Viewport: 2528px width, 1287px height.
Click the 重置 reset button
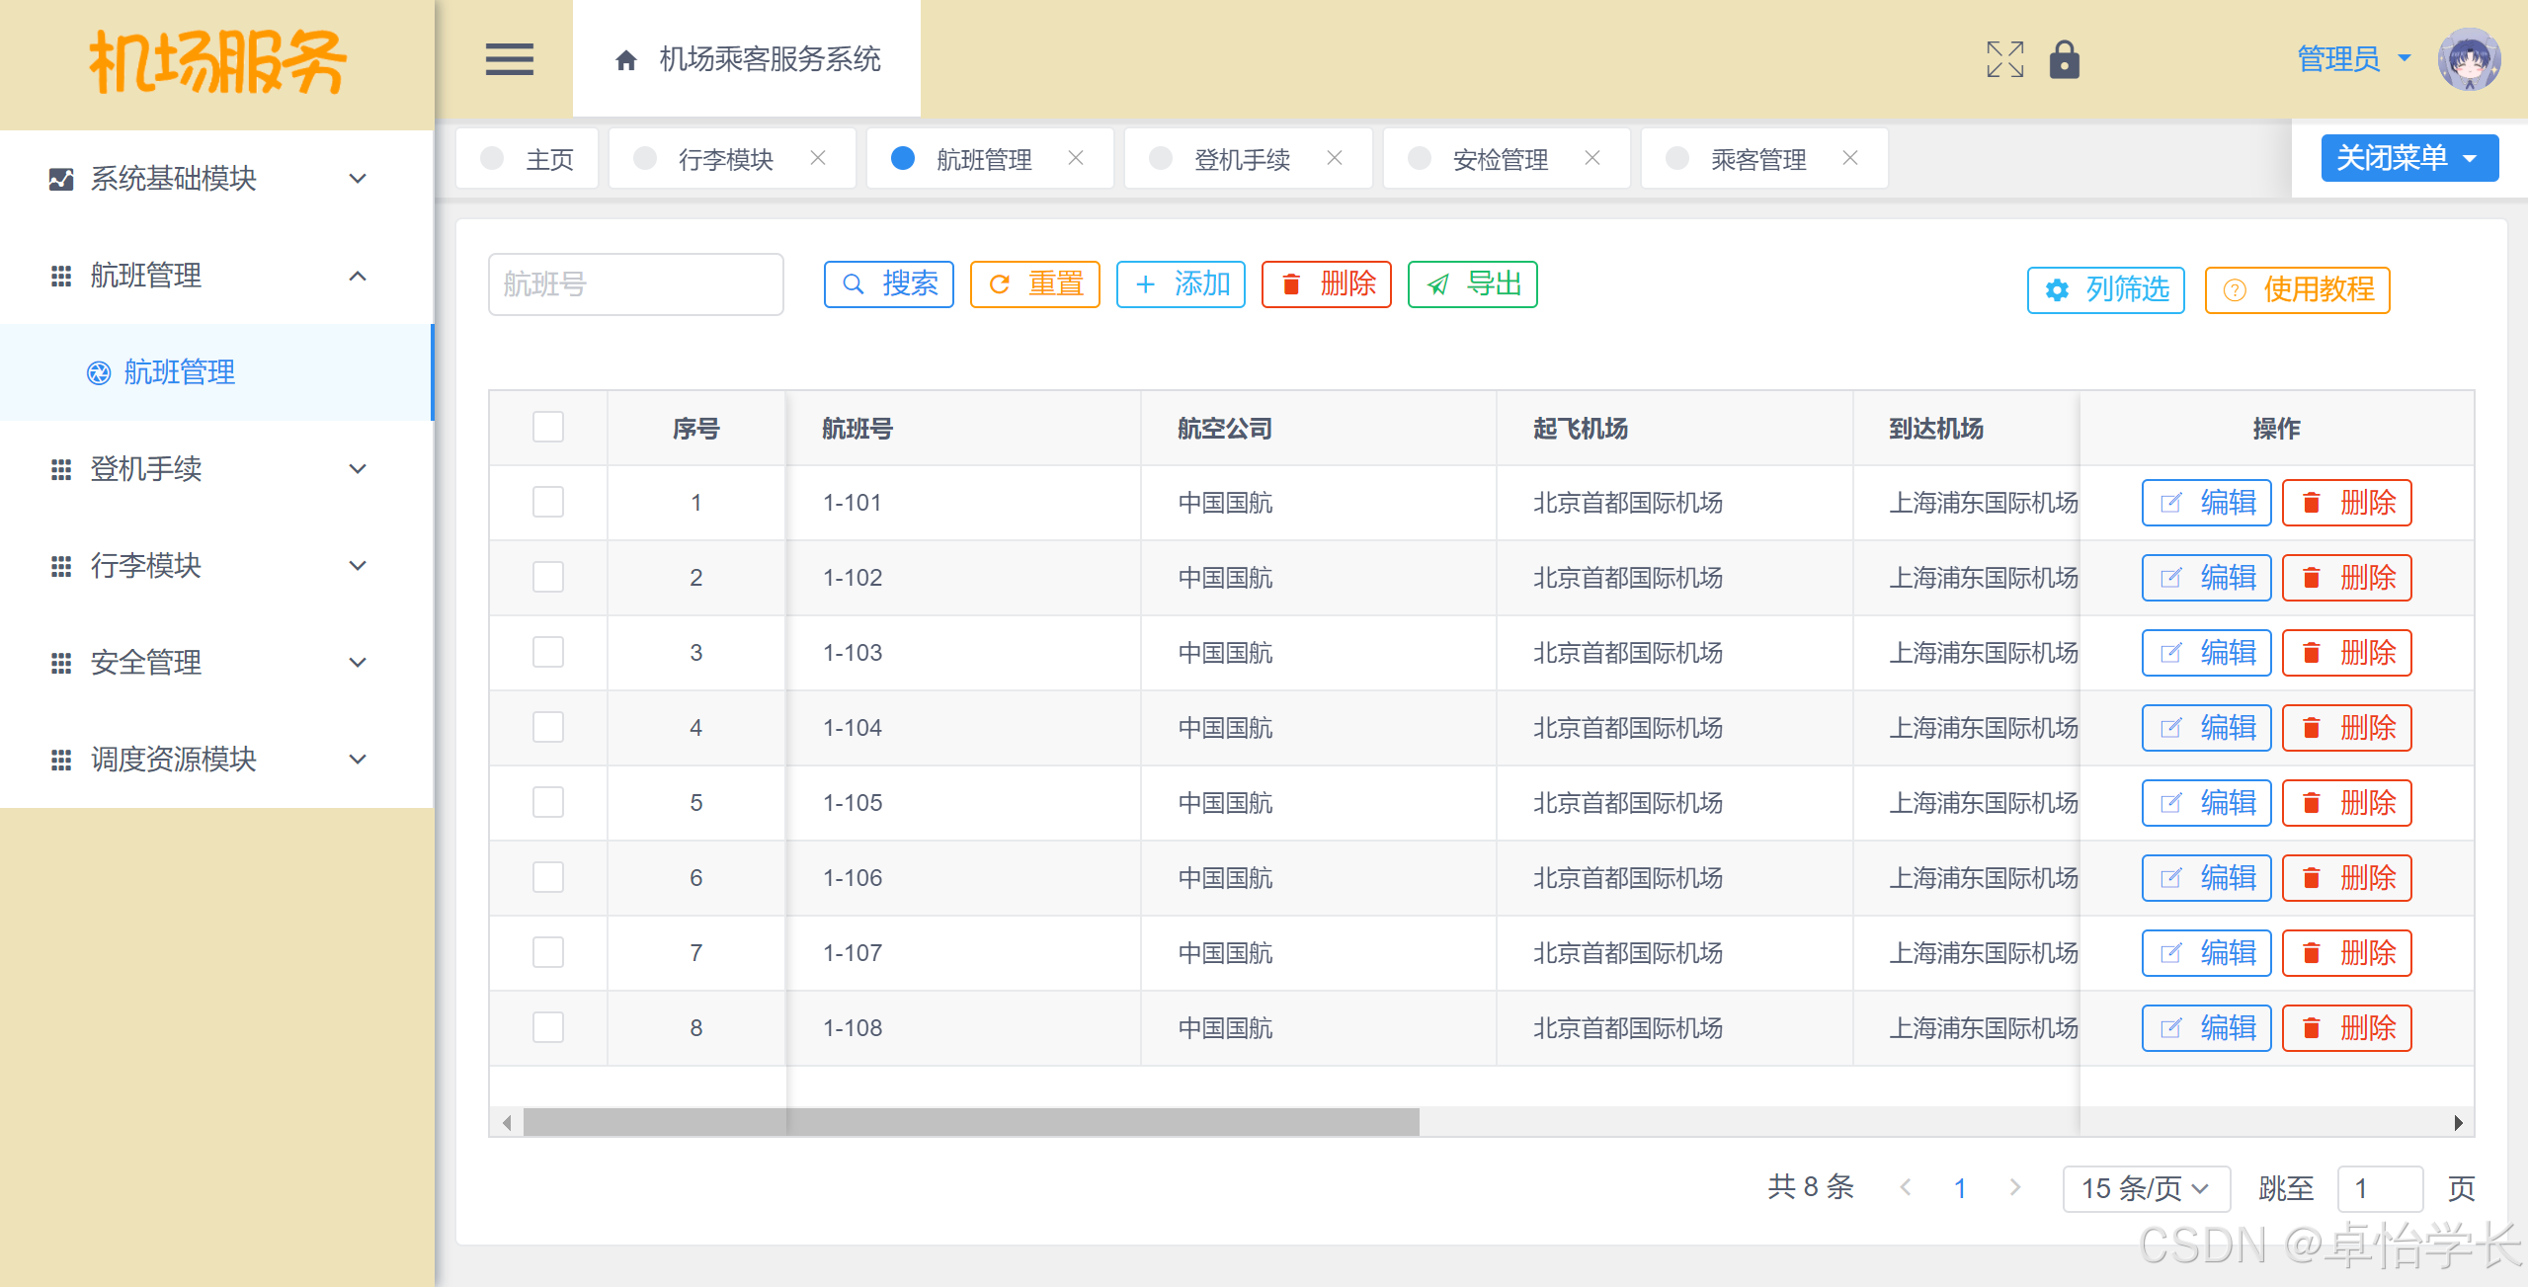pyautogui.click(x=1035, y=284)
